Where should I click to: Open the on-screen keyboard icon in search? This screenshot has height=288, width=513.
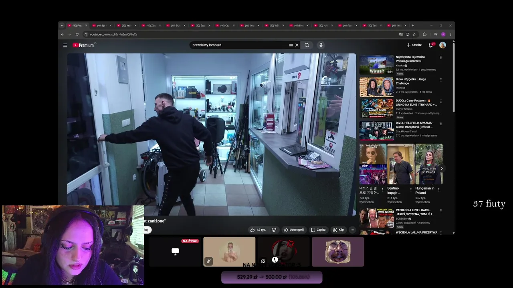click(x=291, y=45)
